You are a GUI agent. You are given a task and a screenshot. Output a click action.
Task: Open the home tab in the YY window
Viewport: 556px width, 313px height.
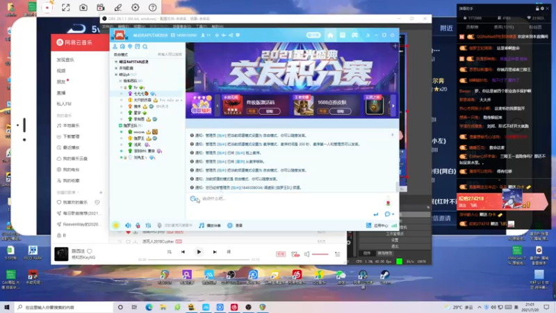pos(330,35)
